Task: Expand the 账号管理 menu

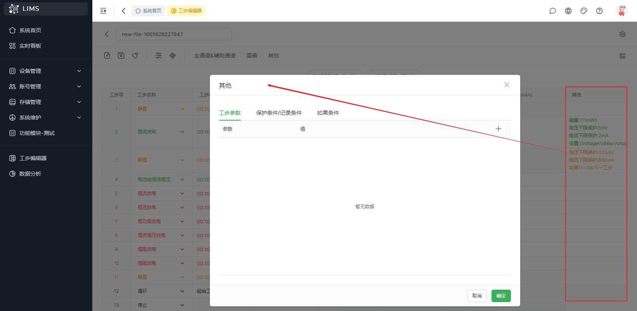Action: (x=46, y=86)
